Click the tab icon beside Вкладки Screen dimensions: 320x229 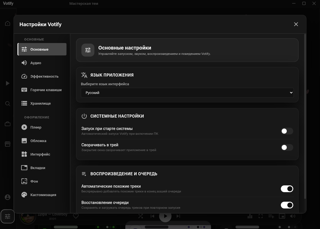(x=24, y=168)
